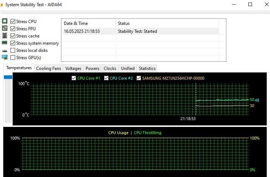Click the blue graph scale slider handle
The width and height of the screenshot is (270, 177).
[x=8, y=77]
